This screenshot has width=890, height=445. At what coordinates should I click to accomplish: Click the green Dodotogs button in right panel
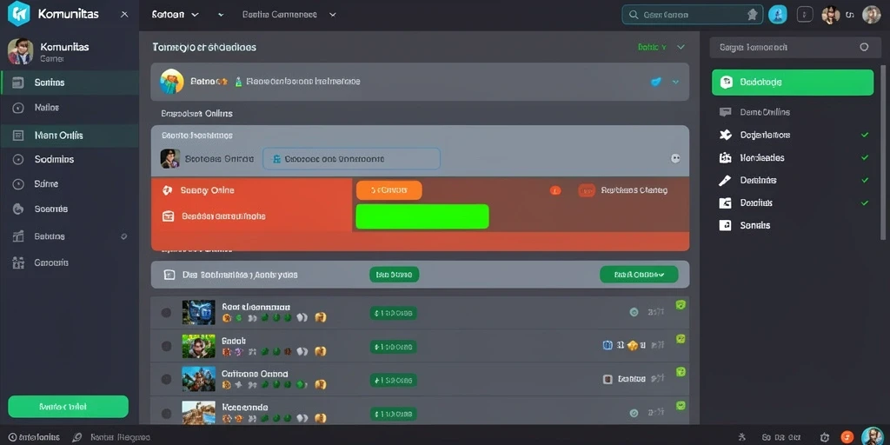[x=793, y=83]
